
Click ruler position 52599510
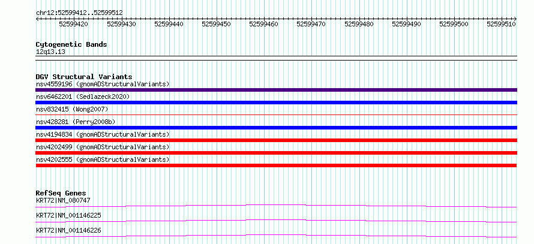tap(501, 24)
